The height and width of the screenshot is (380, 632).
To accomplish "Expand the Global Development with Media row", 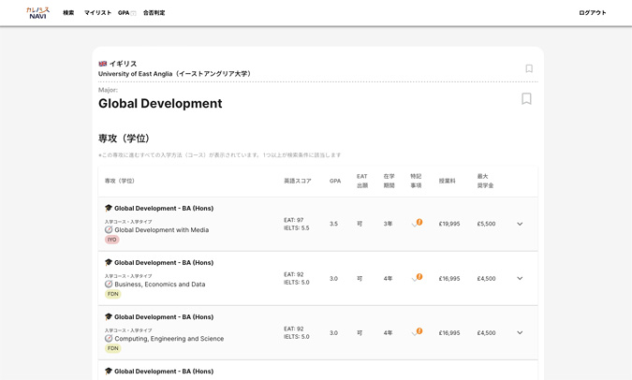I will point(520,224).
